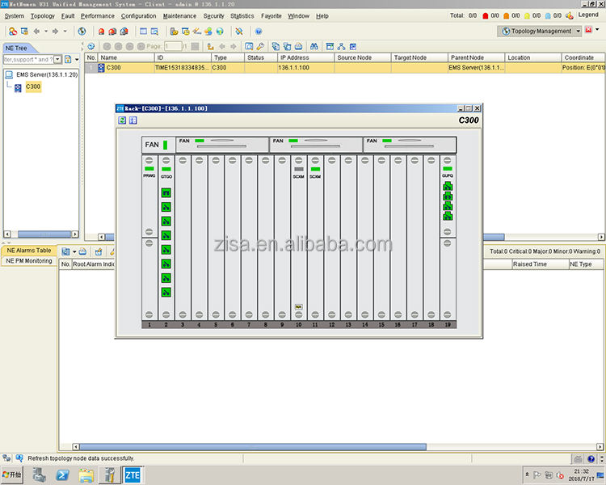Click the NE Tree search input field
Viewport: 606px width, 485px height.
pyautogui.click(x=27, y=59)
